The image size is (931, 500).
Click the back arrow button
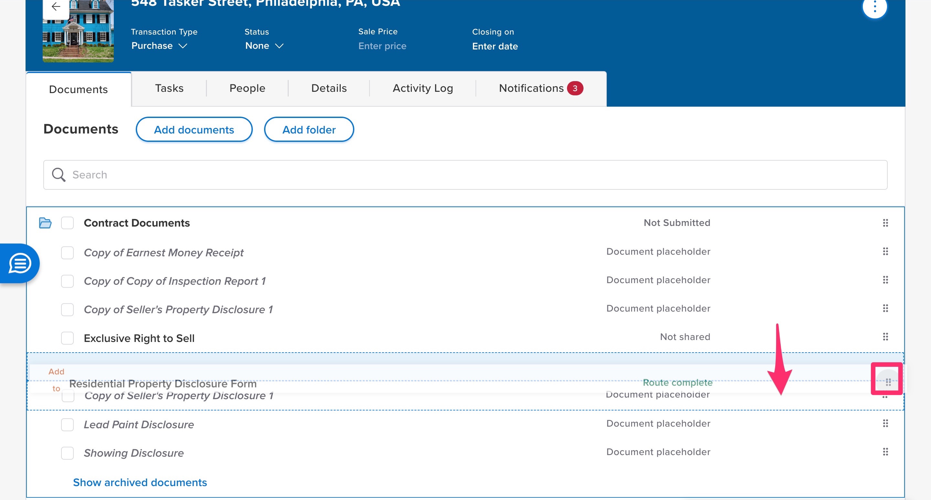pos(56,6)
